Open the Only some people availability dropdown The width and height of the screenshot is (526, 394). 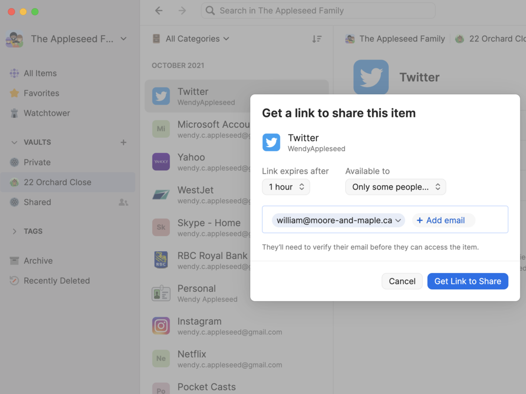coord(396,187)
